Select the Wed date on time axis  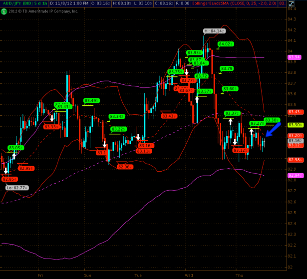click(x=188, y=275)
